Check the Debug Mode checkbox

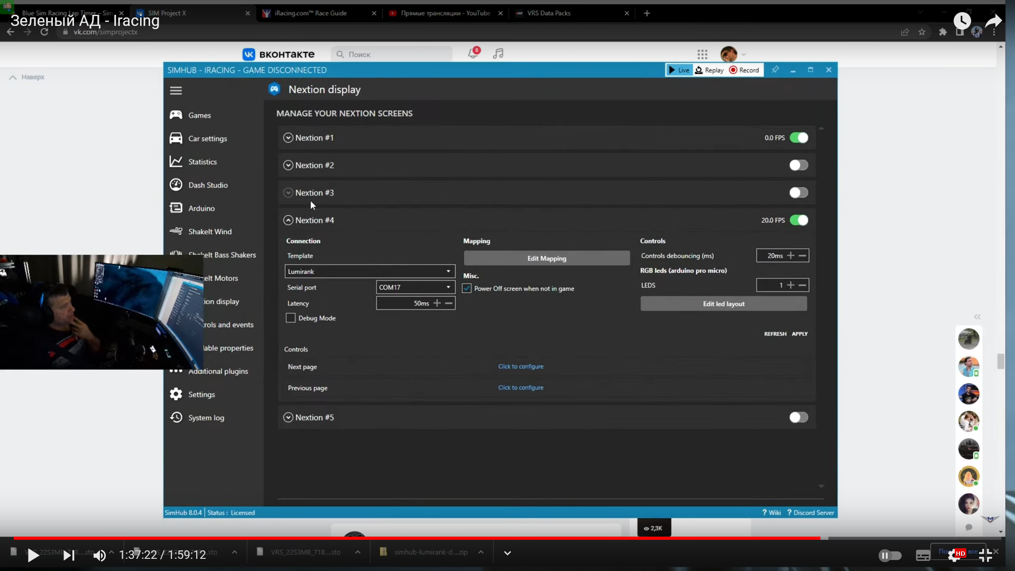pos(291,318)
